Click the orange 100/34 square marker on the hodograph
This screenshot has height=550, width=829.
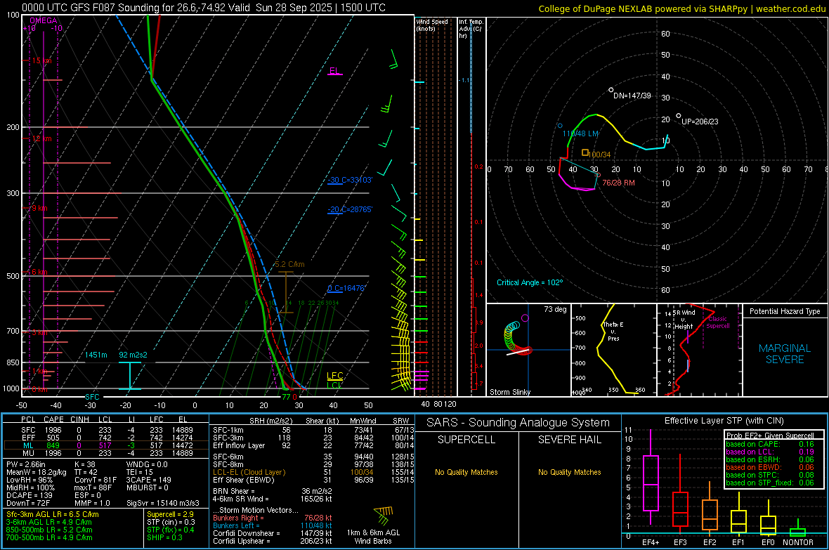pos(585,152)
